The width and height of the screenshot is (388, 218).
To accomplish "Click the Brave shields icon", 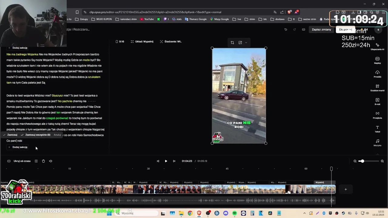I will [289, 12].
